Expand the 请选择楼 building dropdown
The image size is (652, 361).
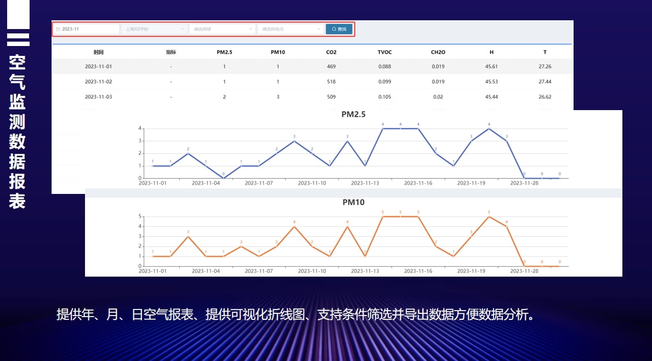(x=222, y=29)
